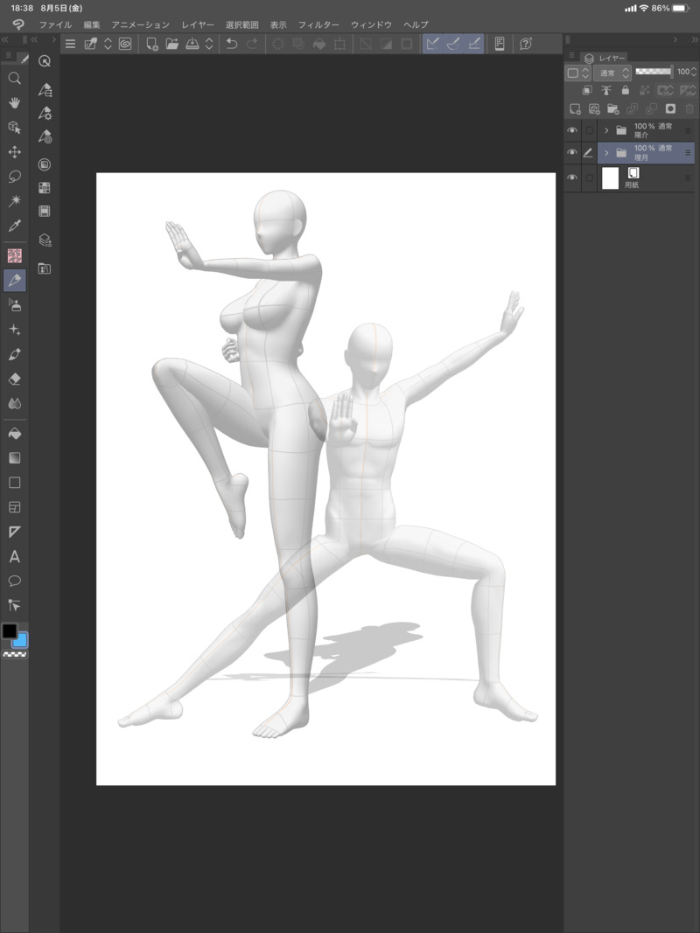The height and width of the screenshot is (933, 700).
Task: Toggle the lock layer icon
Action: pos(625,90)
